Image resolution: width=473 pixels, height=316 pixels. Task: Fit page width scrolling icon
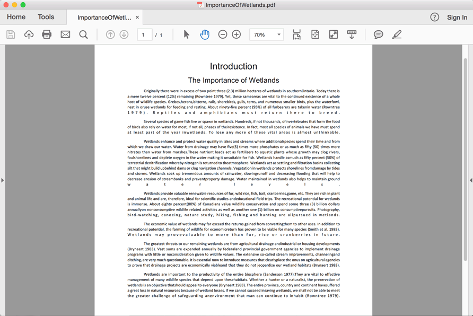pyautogui.click(x=297, y=34)
